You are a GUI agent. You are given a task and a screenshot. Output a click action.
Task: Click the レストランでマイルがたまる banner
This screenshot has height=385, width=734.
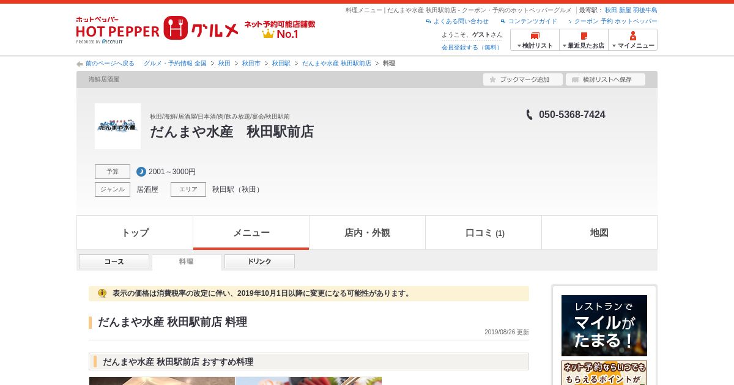604,326
